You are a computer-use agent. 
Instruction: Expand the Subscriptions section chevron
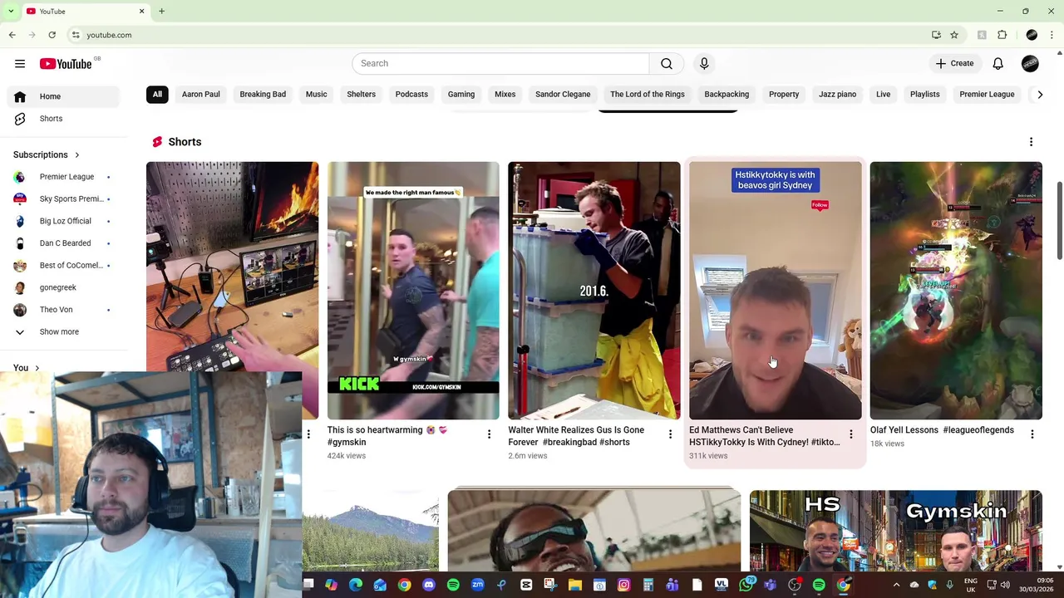pos(76,154)
